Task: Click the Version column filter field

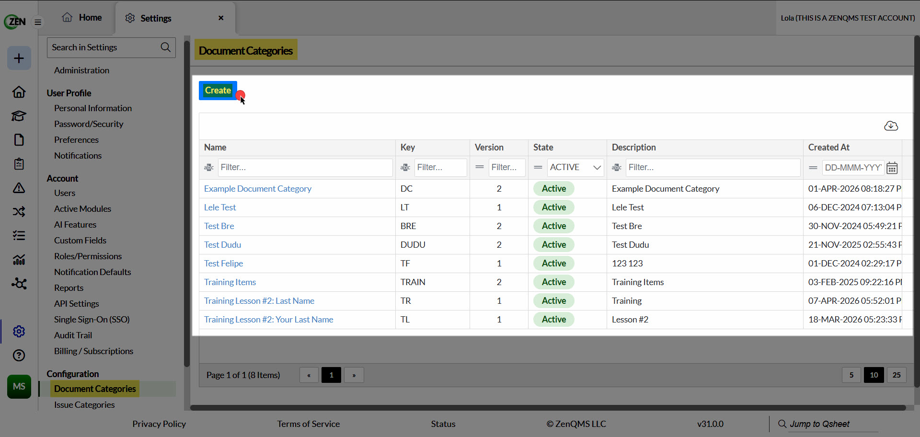Action: coord(507,168)
